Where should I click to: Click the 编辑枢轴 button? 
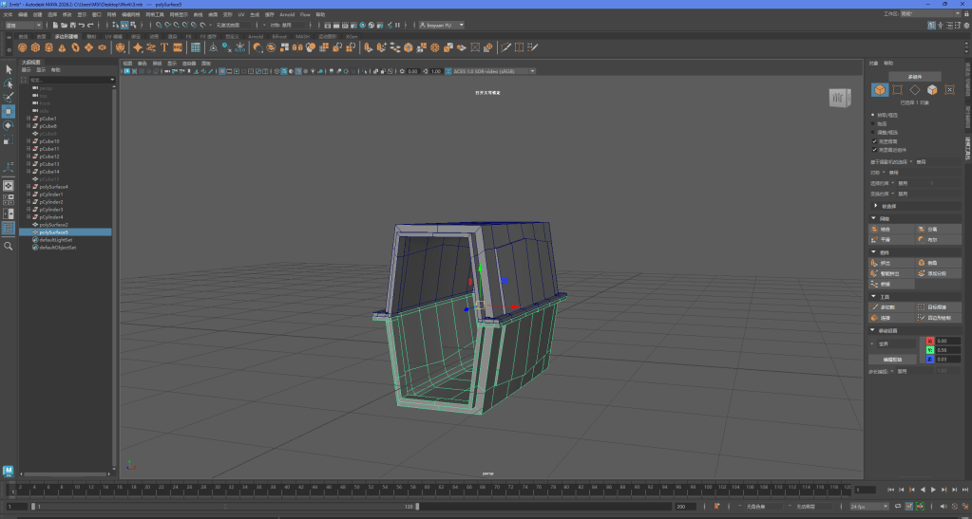pos(891,361)
